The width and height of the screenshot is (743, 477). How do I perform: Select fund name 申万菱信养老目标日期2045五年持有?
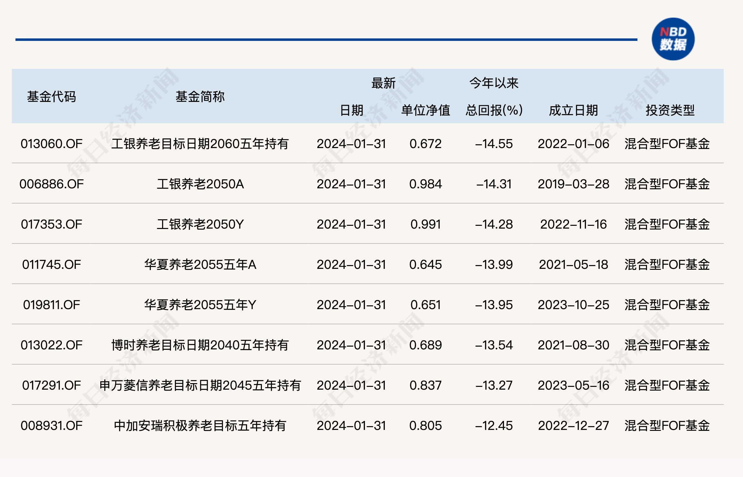pos(200,385)
